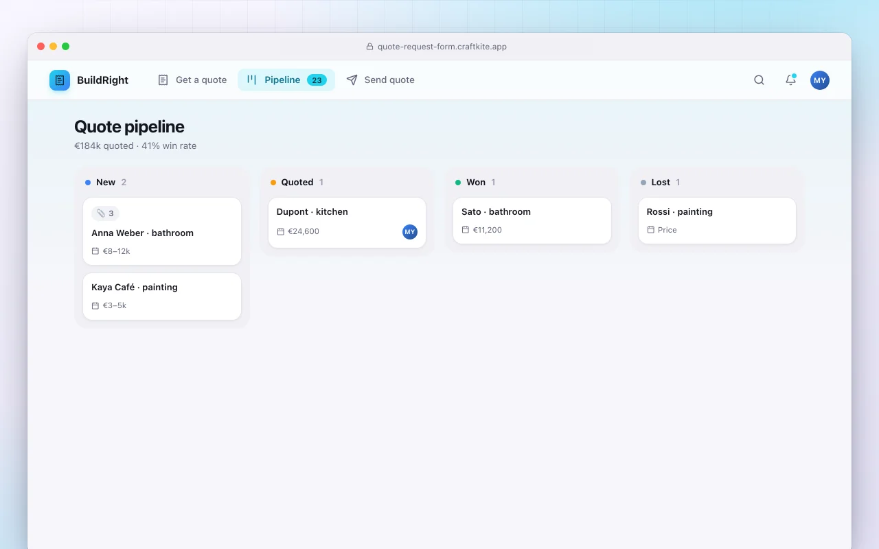The height and width of the screenshot is (549, 879).
Task: Click the attachment badge on Anna Weber card
Action: 106,213
